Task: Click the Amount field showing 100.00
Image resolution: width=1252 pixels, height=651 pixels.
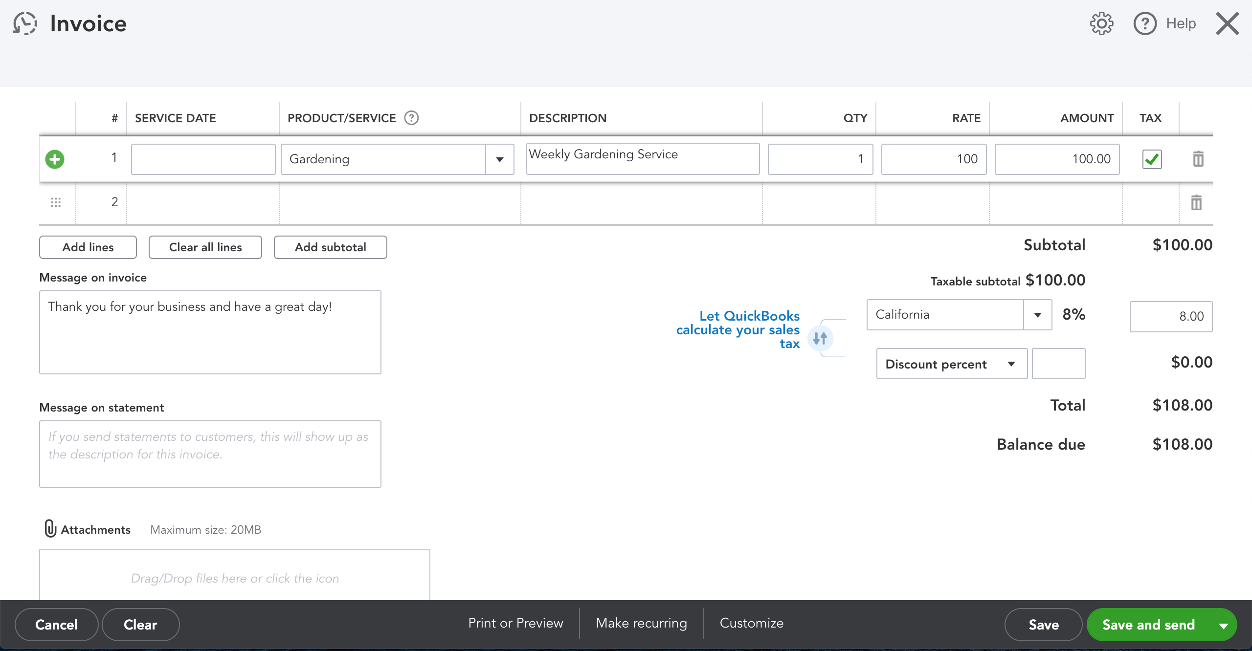Action: point(1057,159)
